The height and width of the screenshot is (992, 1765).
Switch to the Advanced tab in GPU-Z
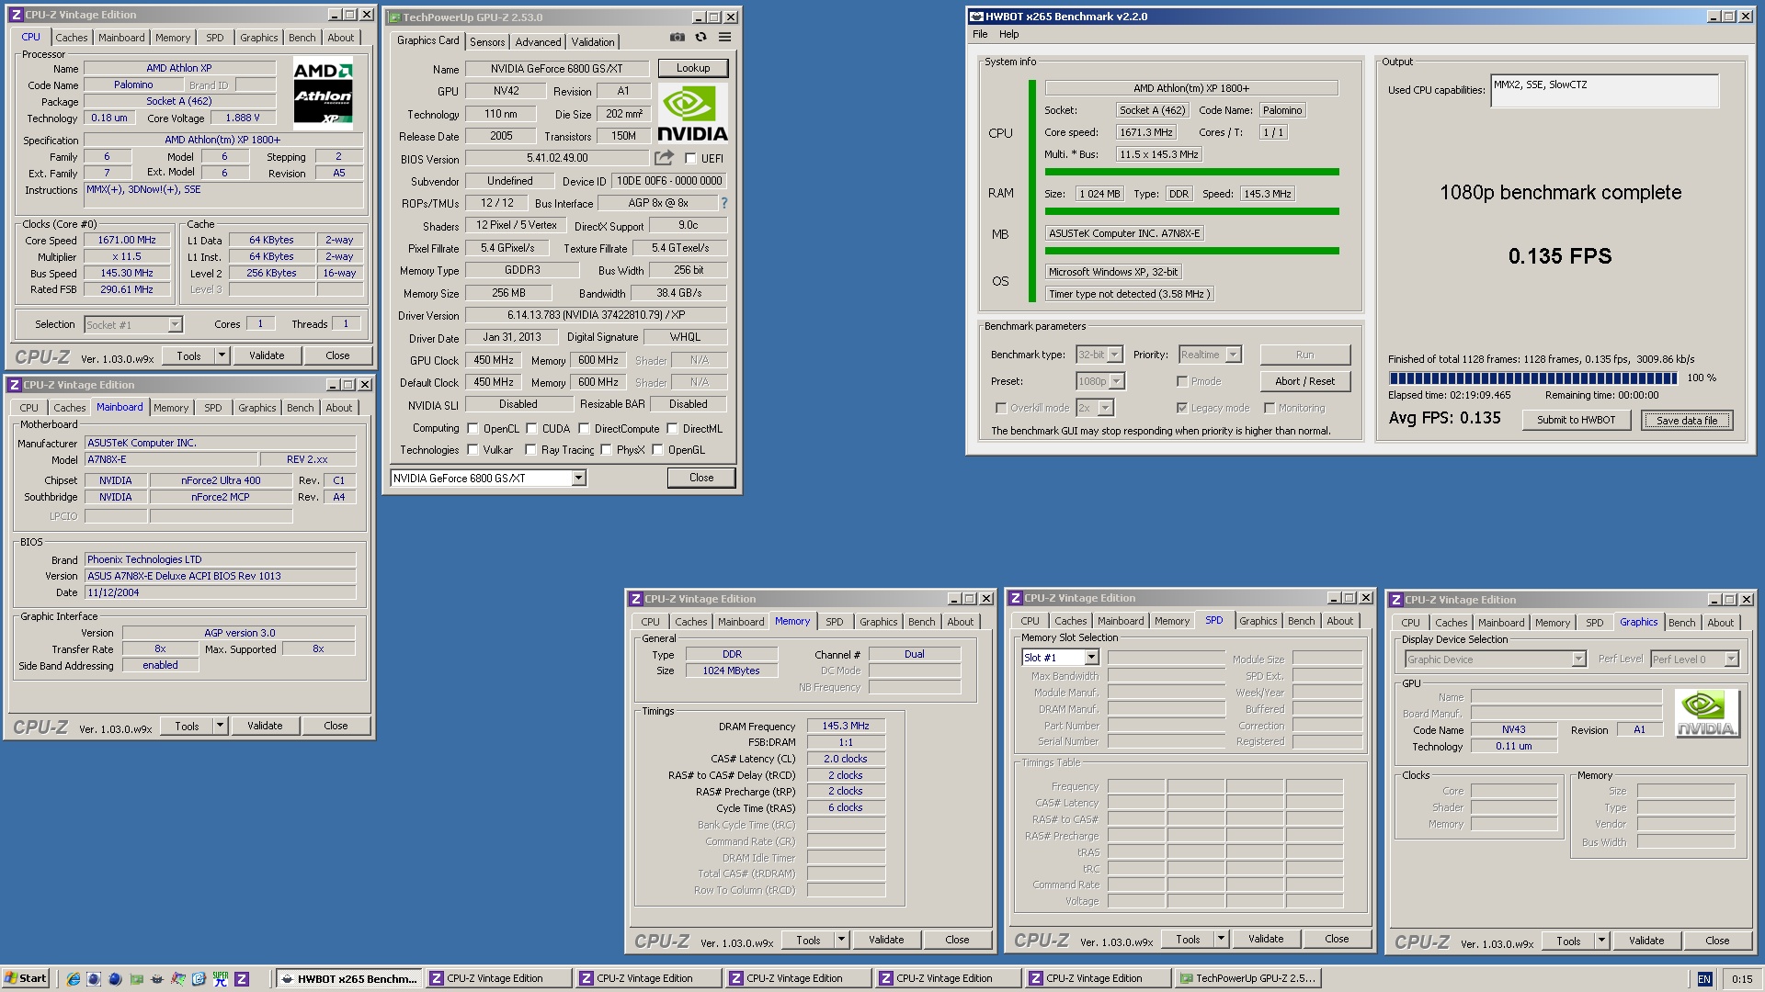click(x=538, y=42)
